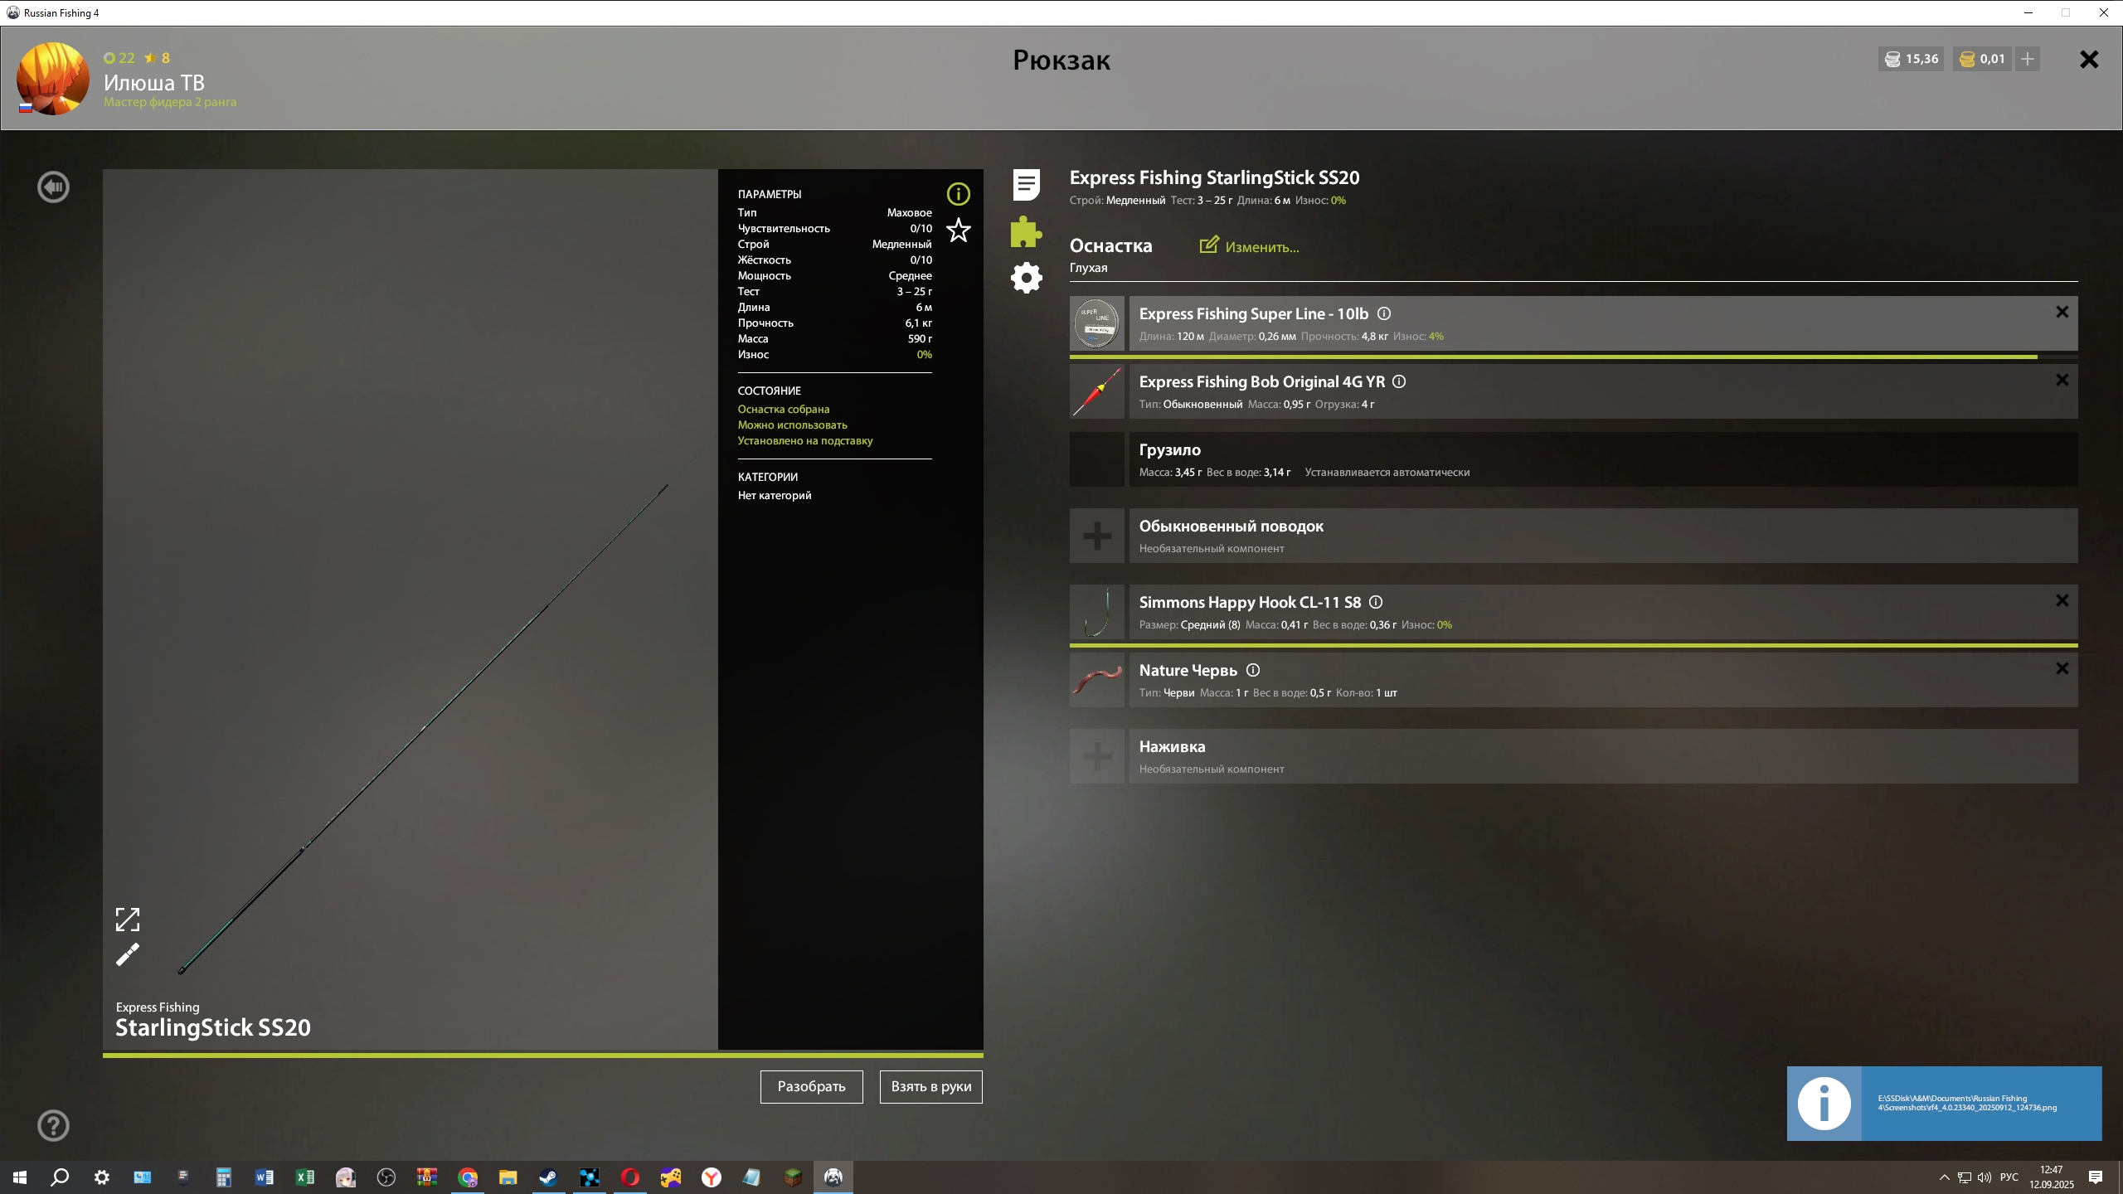
Task: Open Windows Start menu
Action: 20,1177
